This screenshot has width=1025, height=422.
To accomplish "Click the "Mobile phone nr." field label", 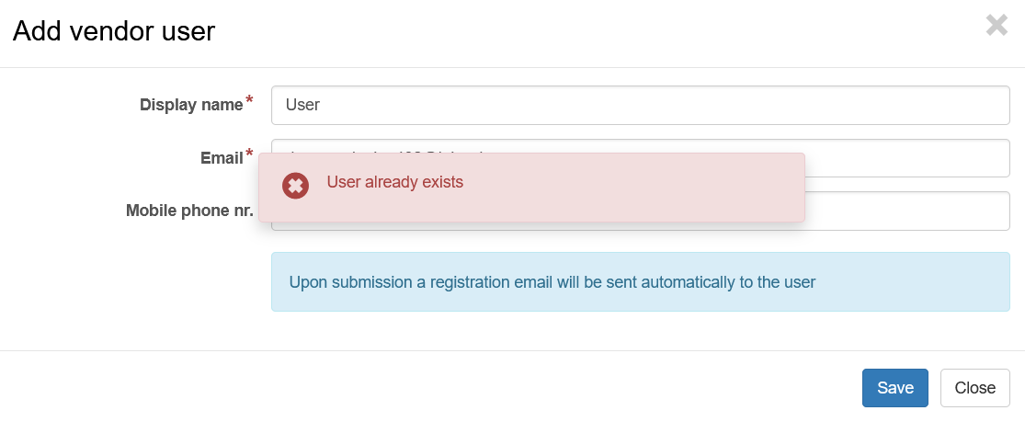I will pyautogui.click(x=189, y=211).
